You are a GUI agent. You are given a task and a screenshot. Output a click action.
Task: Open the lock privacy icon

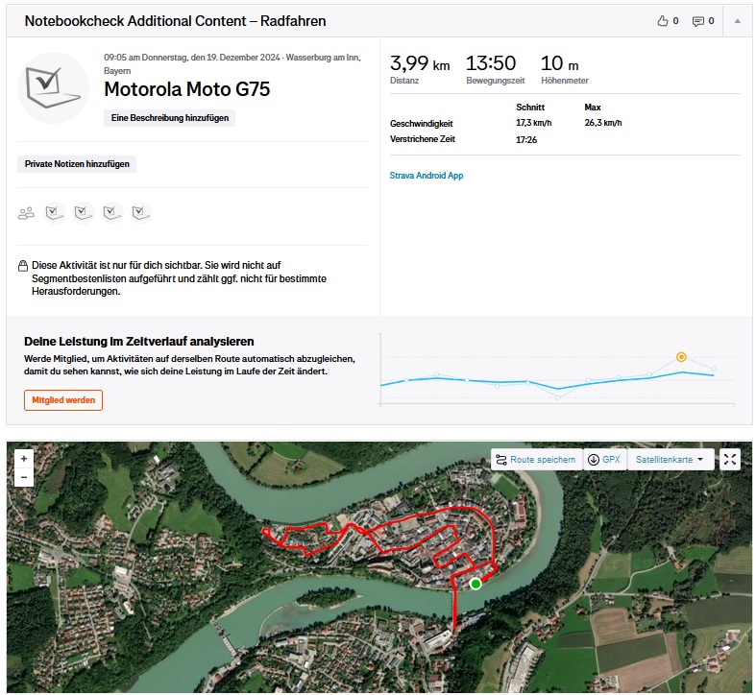pos(23,266)
